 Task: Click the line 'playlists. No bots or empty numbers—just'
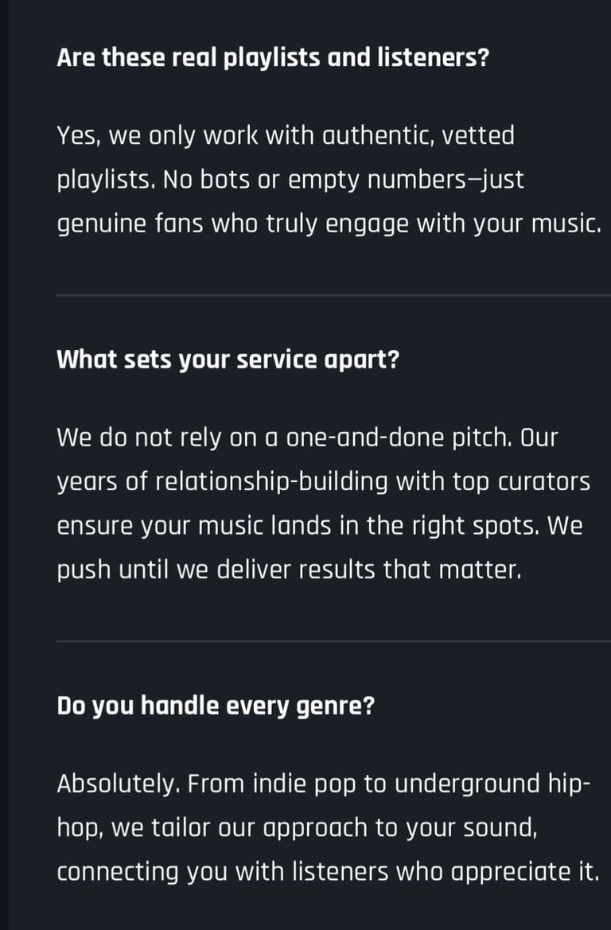point(290,180)
